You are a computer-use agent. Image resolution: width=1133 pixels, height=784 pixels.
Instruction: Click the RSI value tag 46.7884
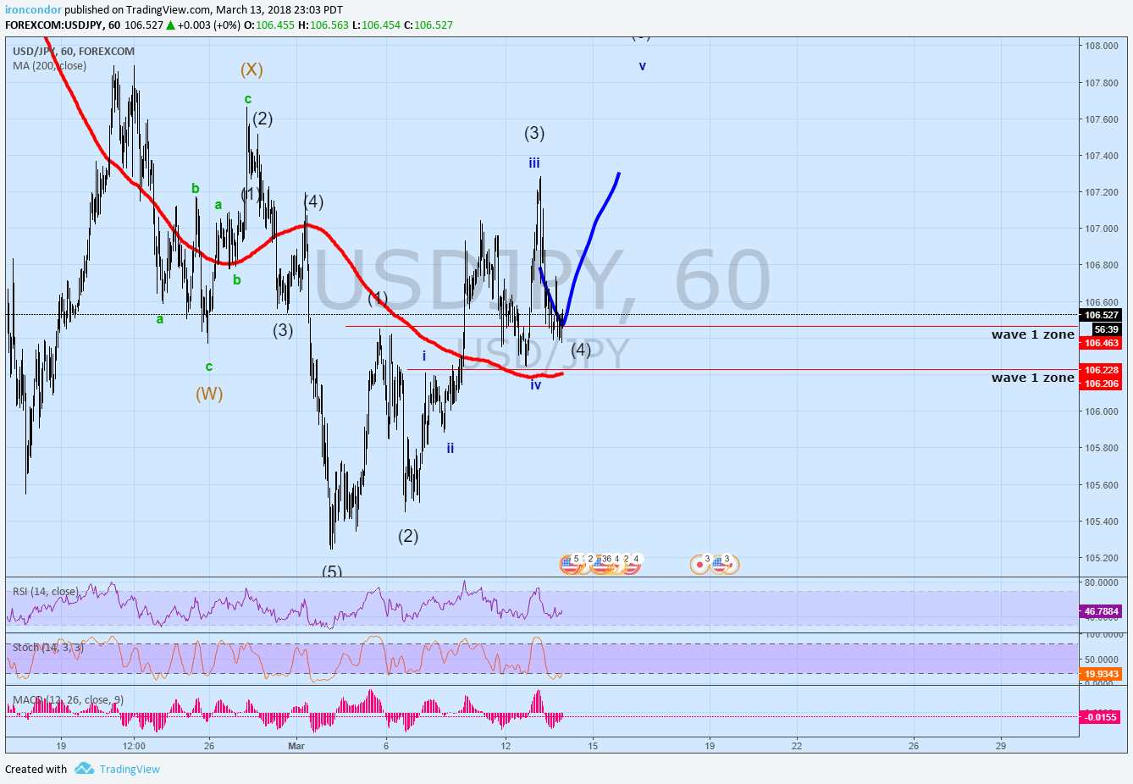[x=1102, y=611]
